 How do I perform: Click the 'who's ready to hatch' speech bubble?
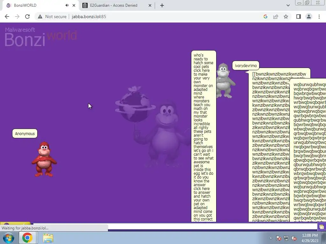[203, 136]
